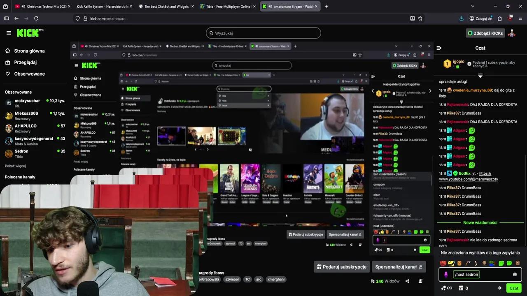Click the microphone icon in the chat box

446,274
